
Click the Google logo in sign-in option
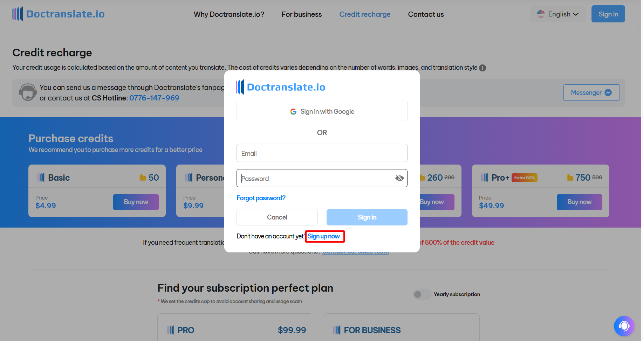coord(293,112)
